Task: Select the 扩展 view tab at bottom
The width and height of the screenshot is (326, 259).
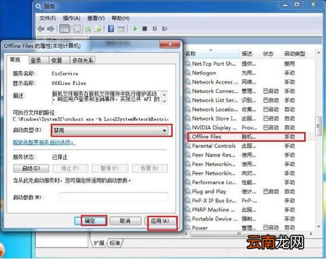Action: (99, 243)
